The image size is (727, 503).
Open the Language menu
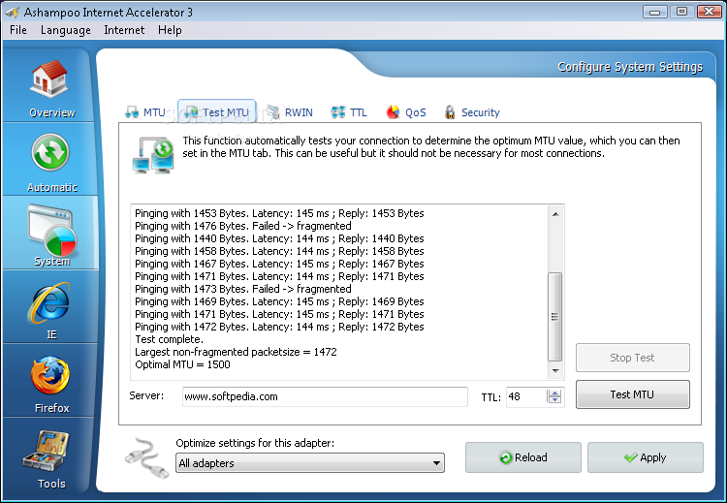(x=66, y=30)
